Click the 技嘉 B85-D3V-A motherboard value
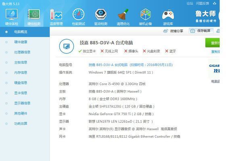 point(115,91)
